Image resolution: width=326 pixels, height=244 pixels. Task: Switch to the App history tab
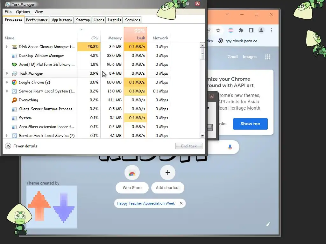coord(62,20)
